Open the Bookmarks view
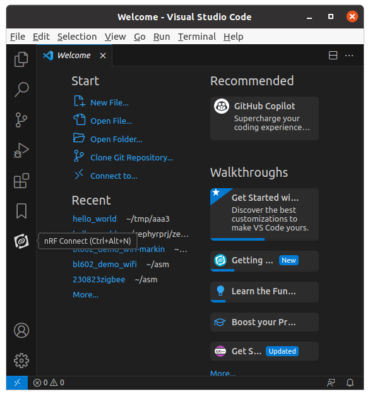Image resolution: width=370 pixels, height=396 pixels. click(x=21, y=211)
